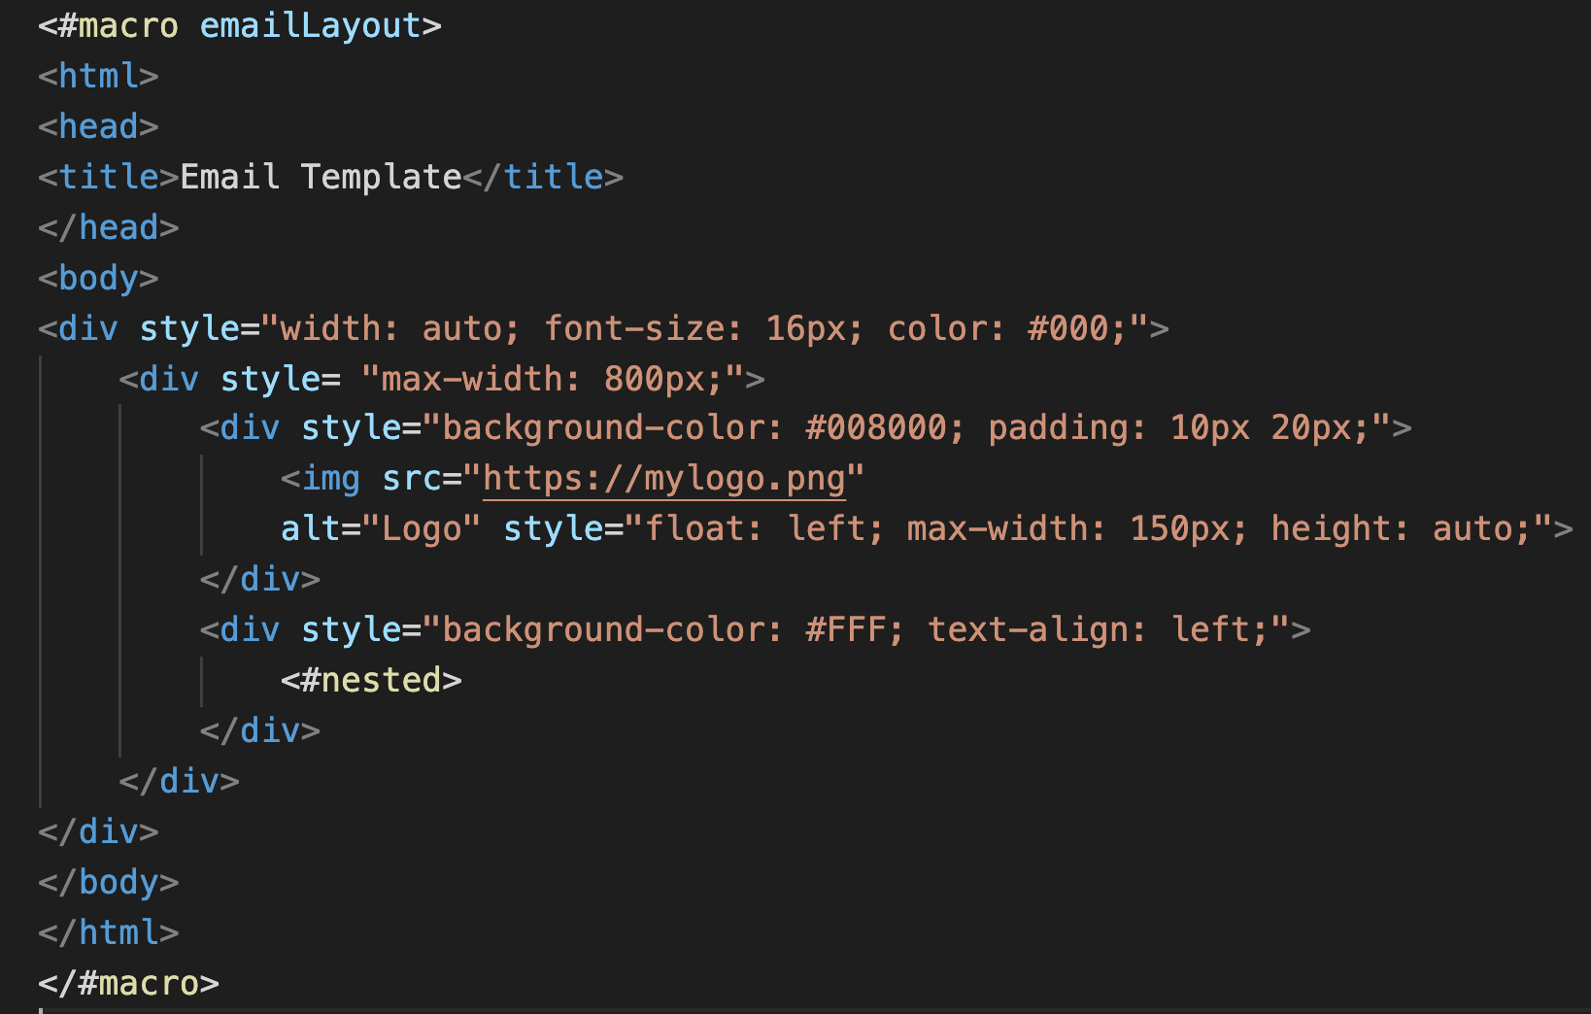Click the closing head tag
1591x1014 pixels.
(x=109, y=227)
